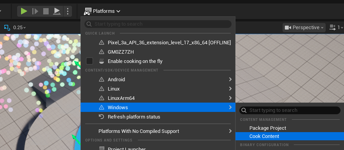
Task: Launch on GM0ZZ7ZH device
Action: [x=158, y=52]
